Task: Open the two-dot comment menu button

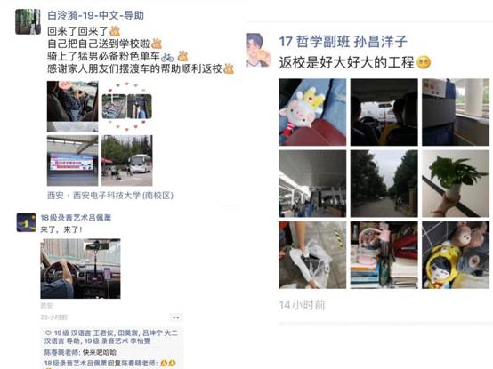Action: pos(176,317)
